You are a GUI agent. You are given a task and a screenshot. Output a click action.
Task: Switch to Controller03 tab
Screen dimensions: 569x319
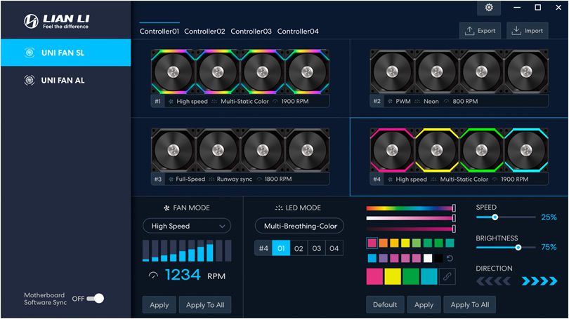pyautogui.click(x=251, y=31)
